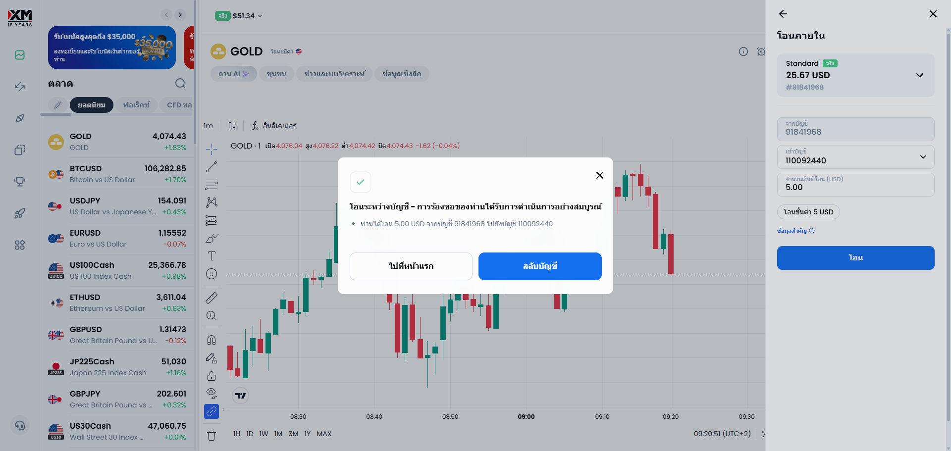Open the ruler measure tool
The width and height of the screenshot is (951, 451).
pyautogui.click(x=211, y=298)
